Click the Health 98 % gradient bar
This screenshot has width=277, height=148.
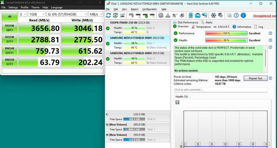click(x=226, y=40)
